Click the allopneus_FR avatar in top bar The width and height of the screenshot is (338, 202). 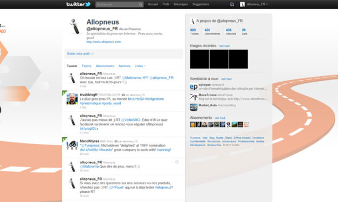coord(242,4)
